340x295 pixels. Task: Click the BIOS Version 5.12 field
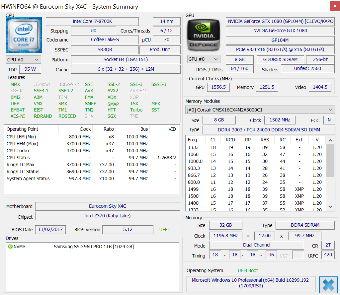pyautogui.click(x=128, y=230)
